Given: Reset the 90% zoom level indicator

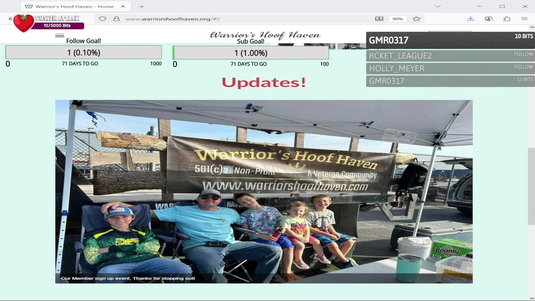Looking at the screenshot, I should click(x=397, y=19).
